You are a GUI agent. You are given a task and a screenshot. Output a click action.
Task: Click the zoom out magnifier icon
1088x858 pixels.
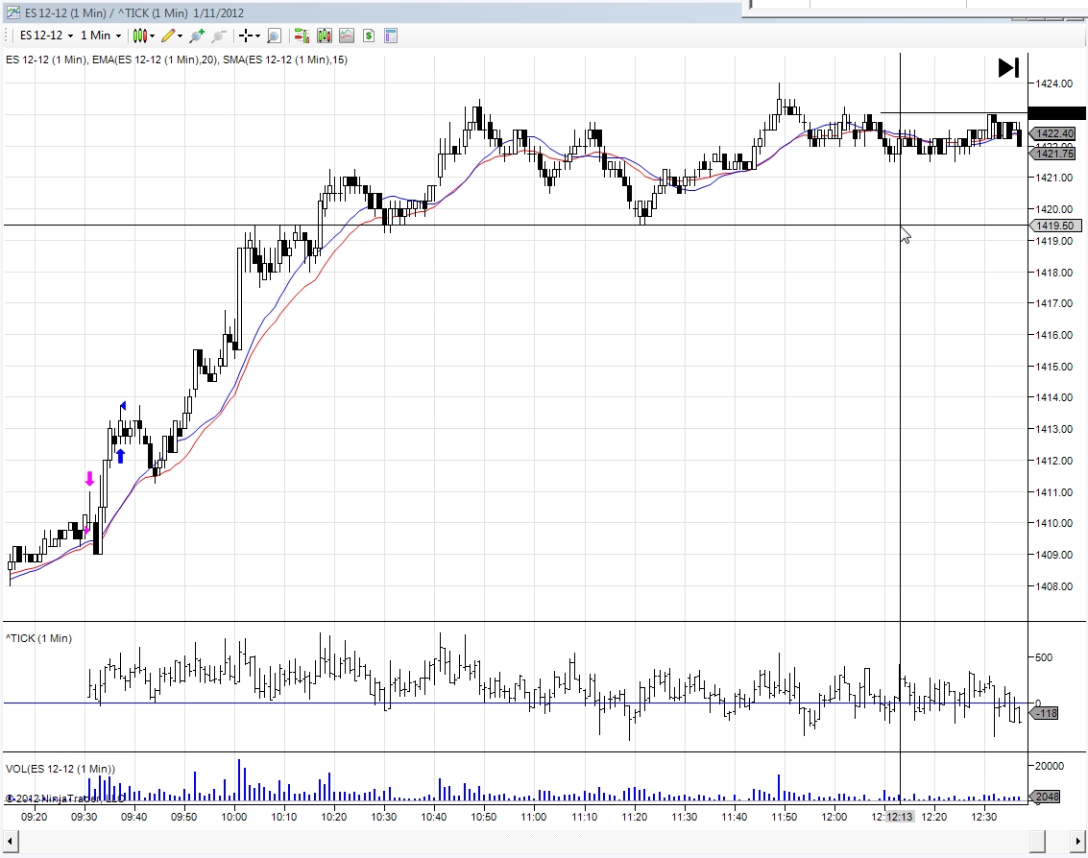click(x=219, y=36)
